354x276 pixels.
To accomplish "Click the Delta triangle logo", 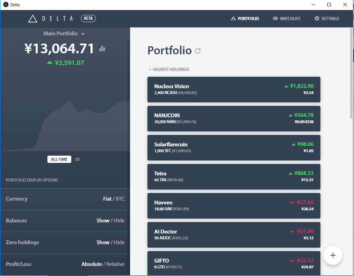I will pos(32,18).
